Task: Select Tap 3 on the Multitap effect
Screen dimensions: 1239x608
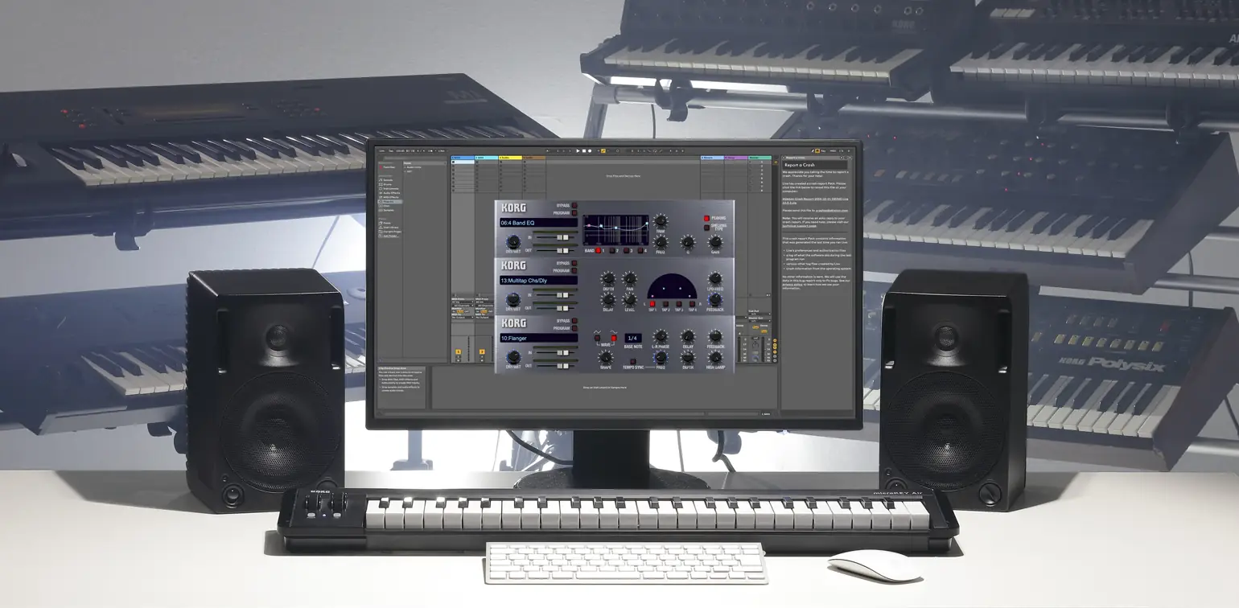Action: coord(680,304)
